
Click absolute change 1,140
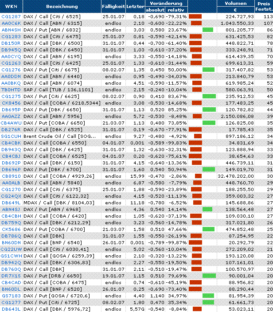tap(157, 296)
